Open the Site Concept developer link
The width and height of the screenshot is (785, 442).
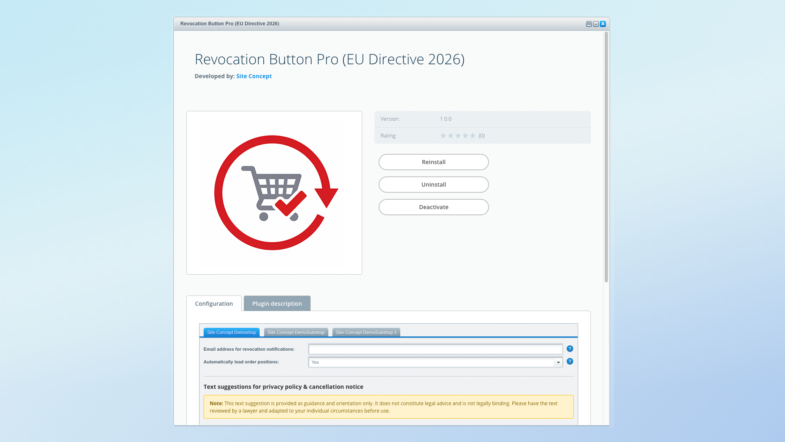click(254, 76)
